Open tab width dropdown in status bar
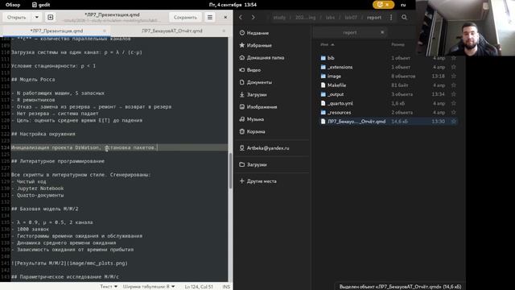This screenshot has width=515, height=290. coord(149,287)
